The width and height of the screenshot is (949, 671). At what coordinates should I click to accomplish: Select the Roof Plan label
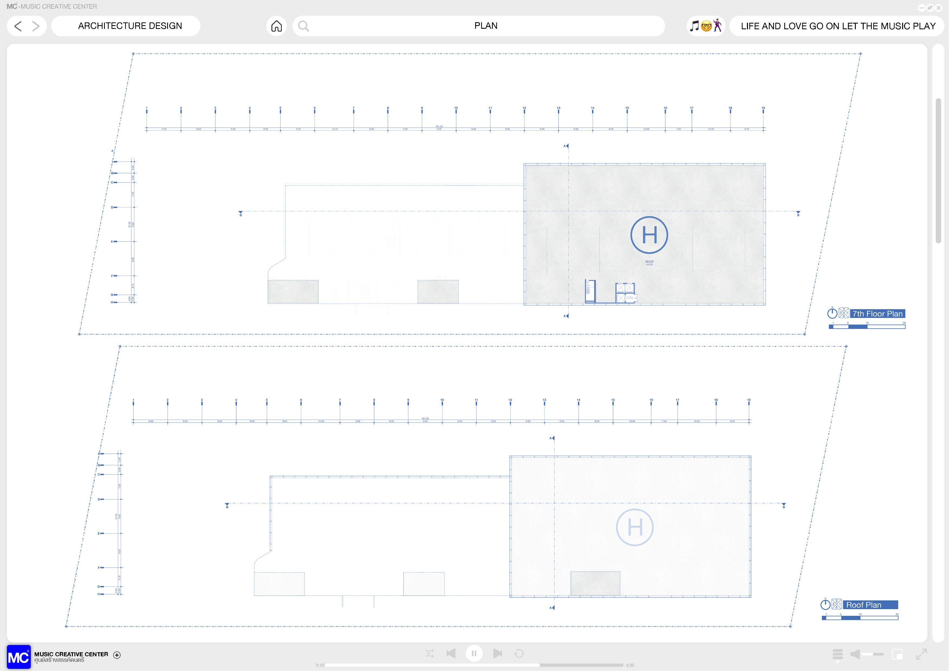(x=864, y=605)
